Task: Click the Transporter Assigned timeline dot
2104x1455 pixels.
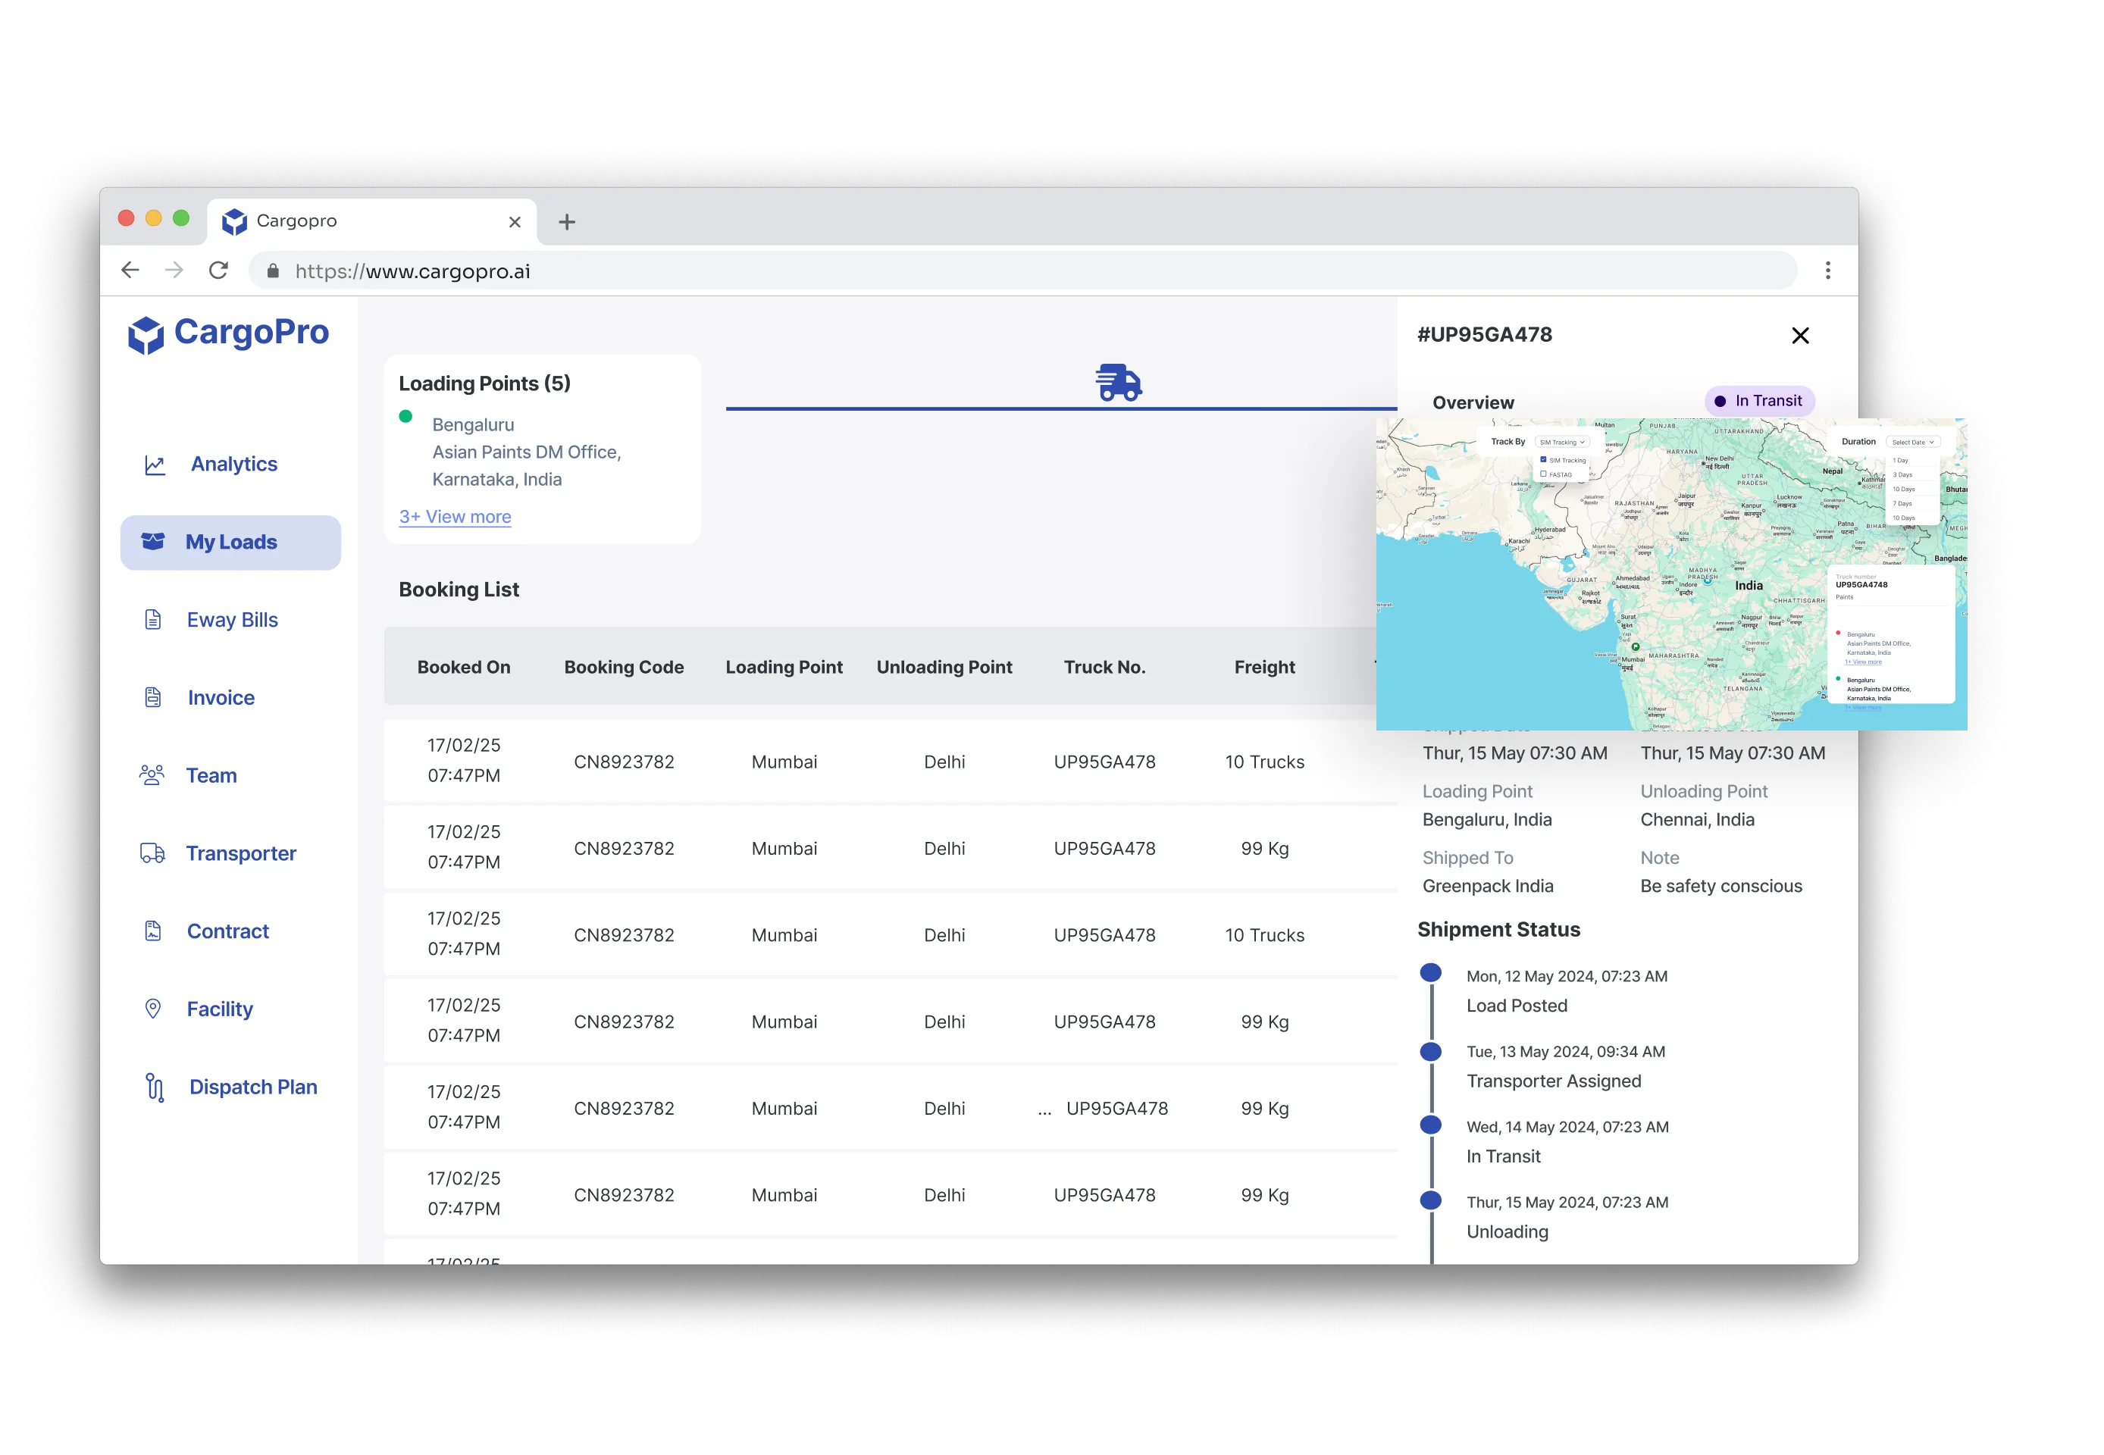Action: [1431, 1052]
